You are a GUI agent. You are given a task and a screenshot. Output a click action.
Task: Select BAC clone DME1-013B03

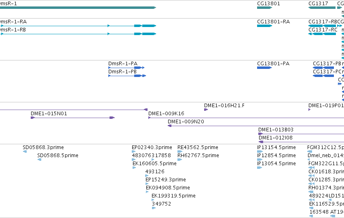[x=301, y=134]
